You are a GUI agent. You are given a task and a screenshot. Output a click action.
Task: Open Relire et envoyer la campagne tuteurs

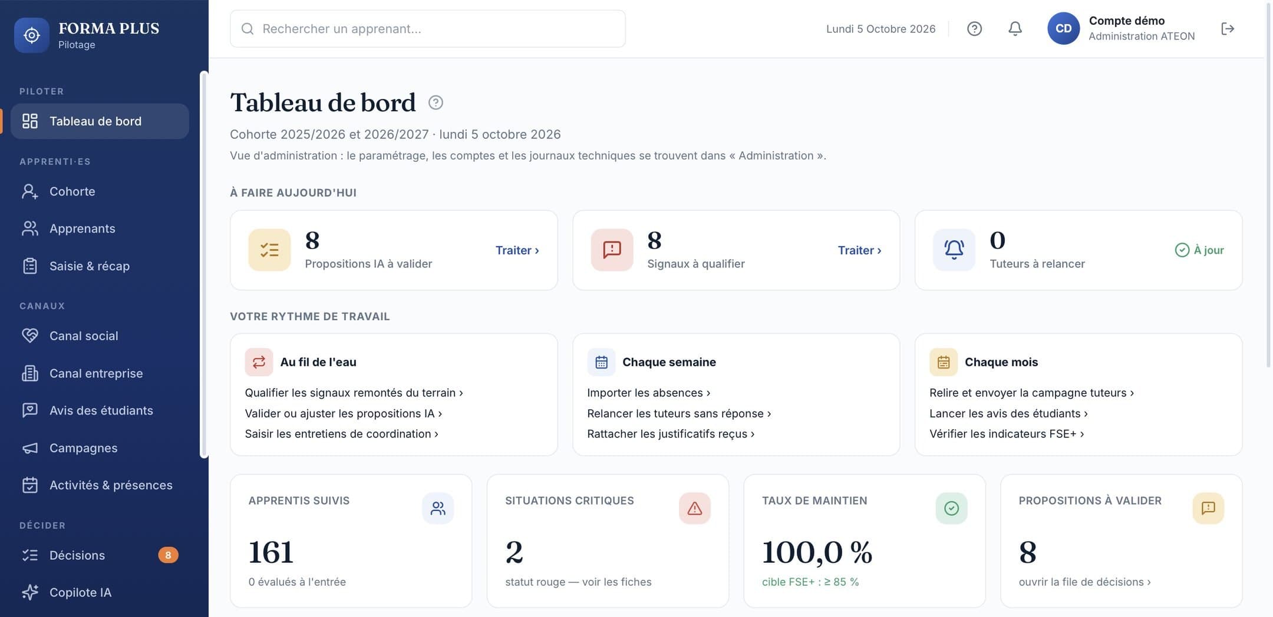[1031, 393]
